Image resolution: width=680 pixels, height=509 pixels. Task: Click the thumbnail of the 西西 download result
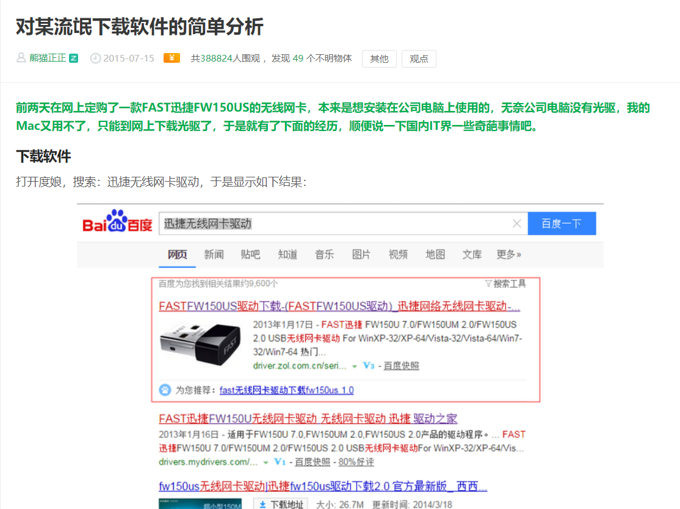click(200, 504)
